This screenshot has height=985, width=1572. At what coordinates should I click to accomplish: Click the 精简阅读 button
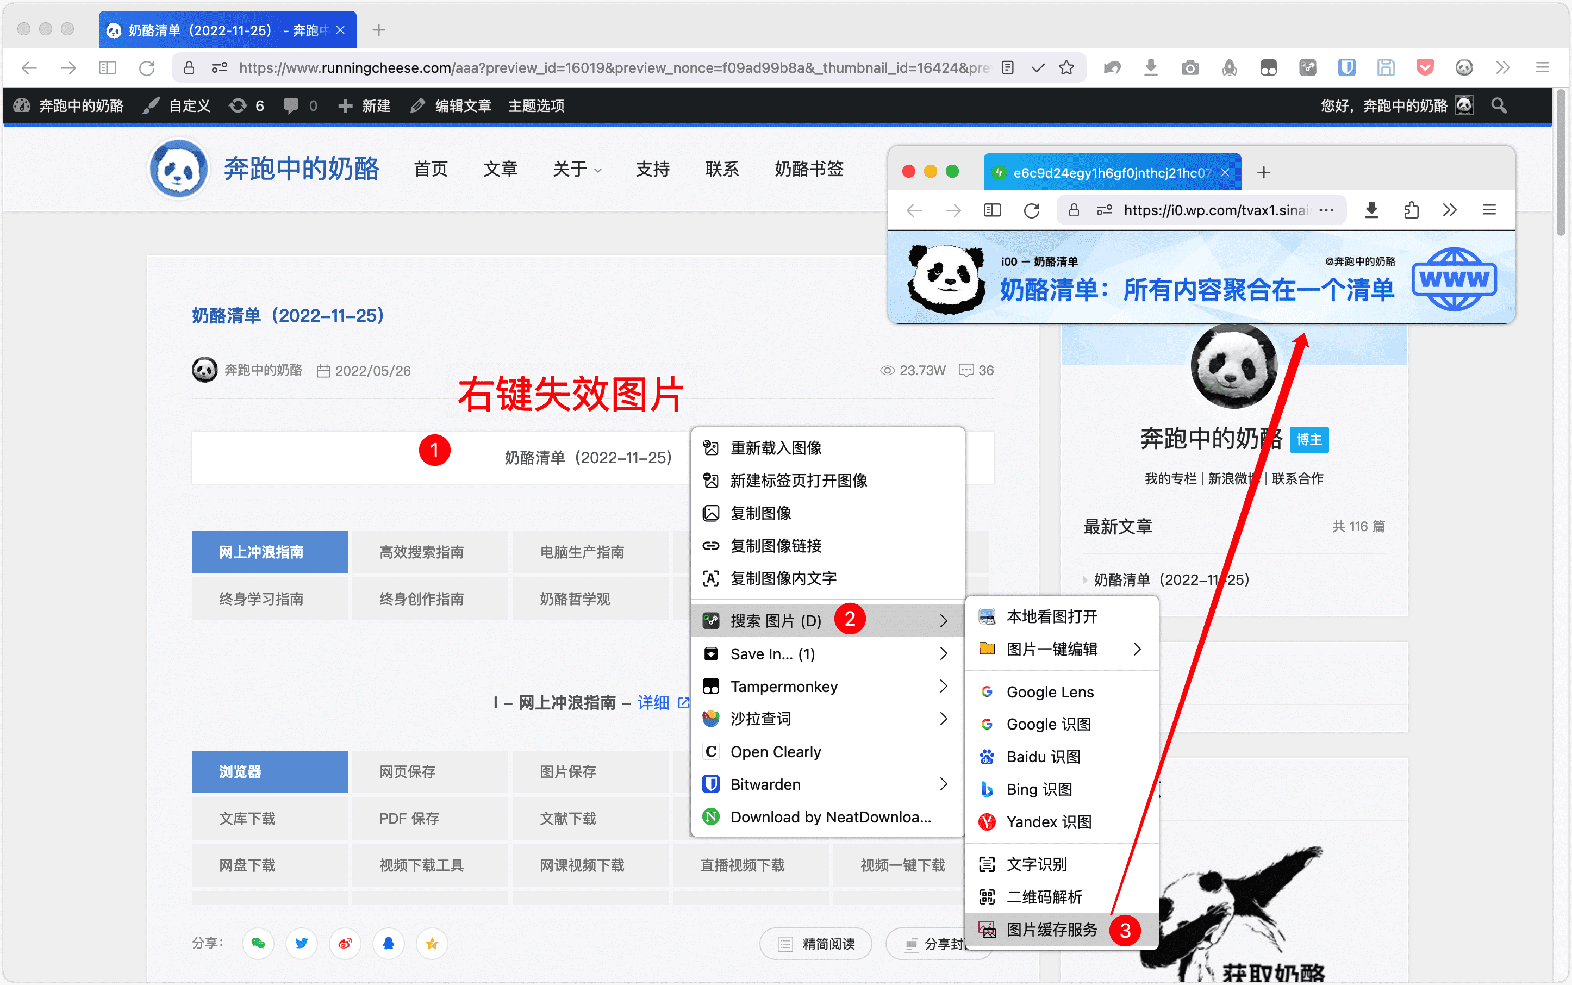point(815,943)
